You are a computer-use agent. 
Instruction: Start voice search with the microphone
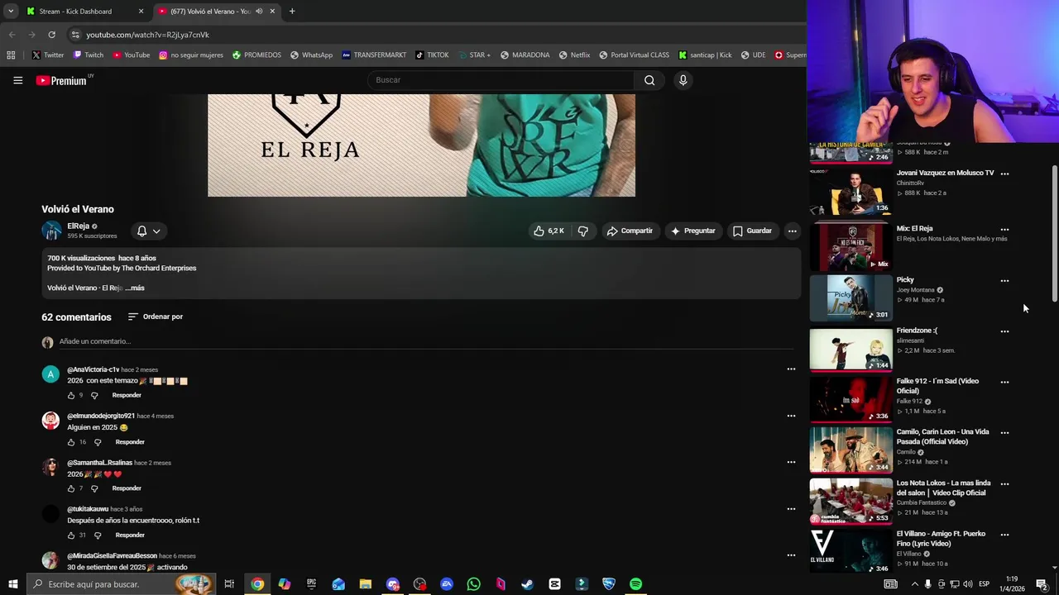[x=683, y=80]
